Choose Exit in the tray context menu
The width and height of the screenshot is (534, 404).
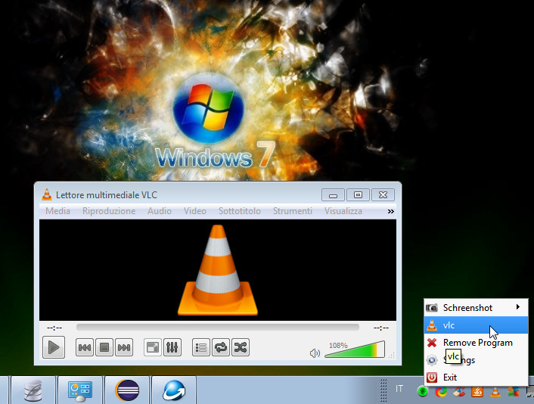[476, 377]
